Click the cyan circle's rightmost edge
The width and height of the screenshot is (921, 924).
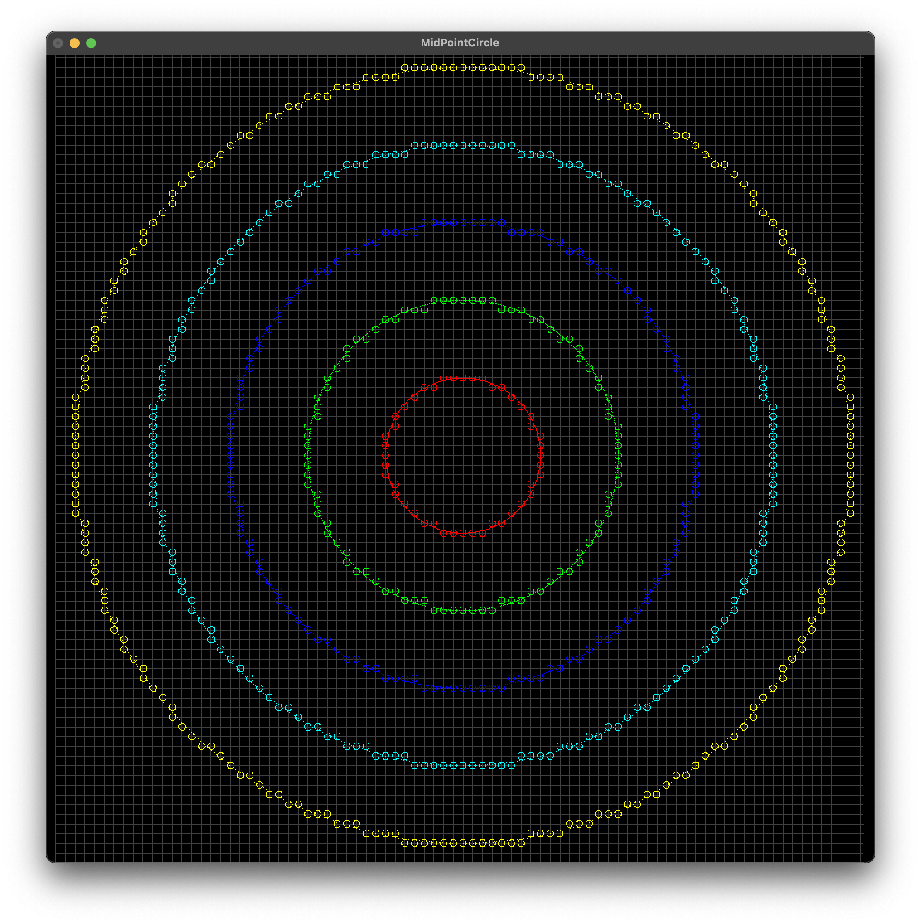click(x=773, y=455)
